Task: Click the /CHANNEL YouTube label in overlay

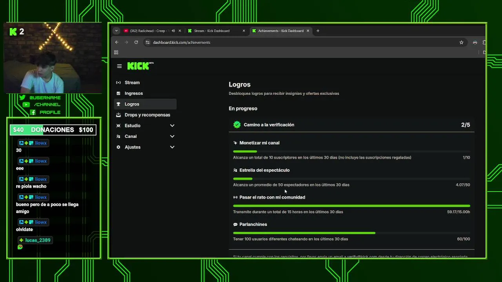Action: coord(47,105)
